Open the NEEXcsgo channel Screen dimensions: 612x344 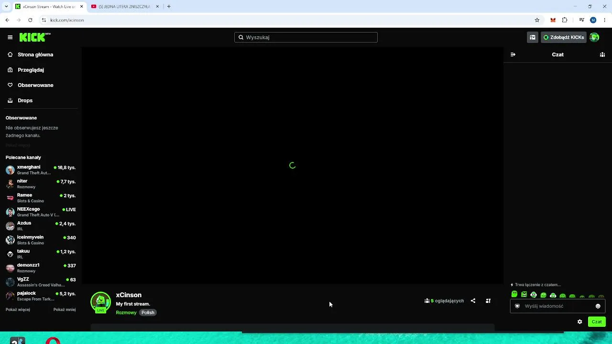41,212
